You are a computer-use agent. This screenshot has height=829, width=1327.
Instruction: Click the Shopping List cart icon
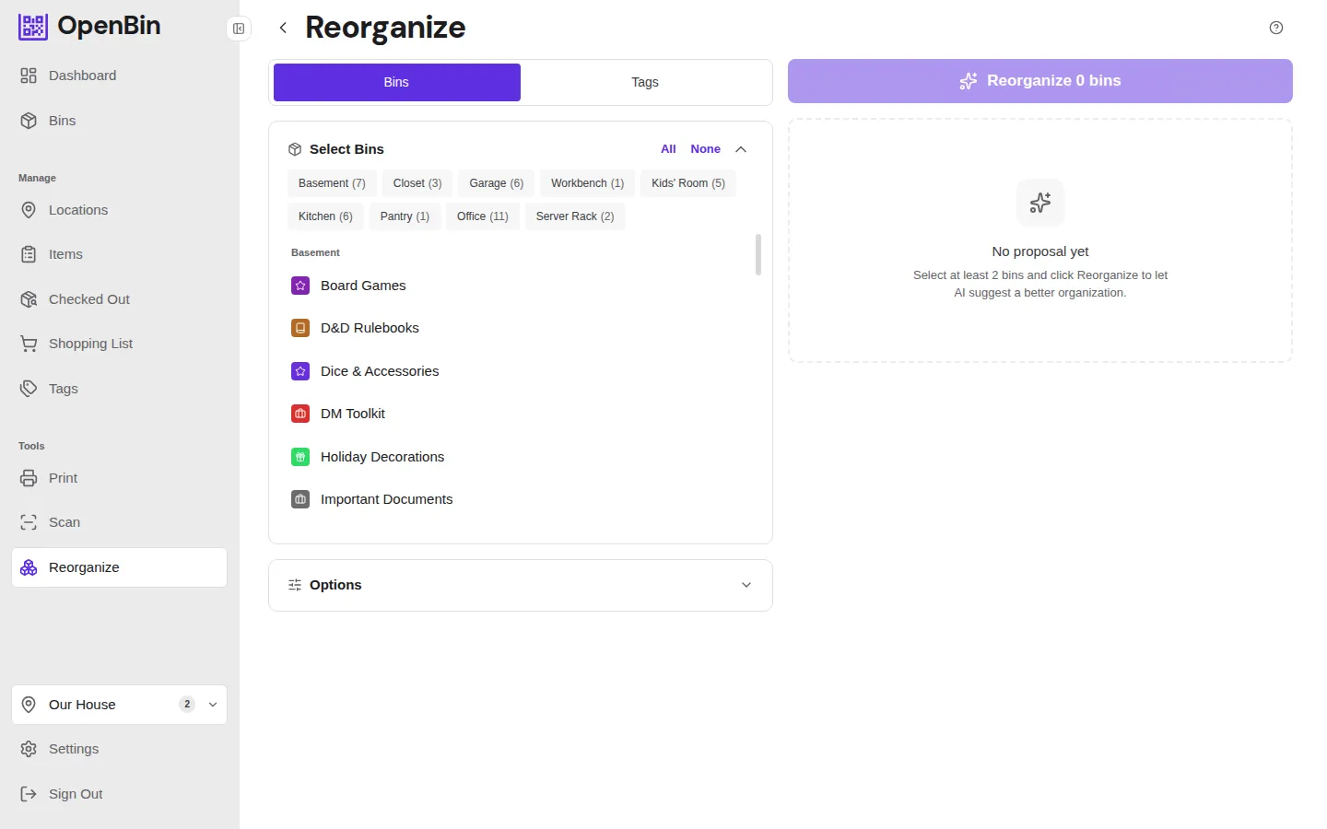(29, 344)
